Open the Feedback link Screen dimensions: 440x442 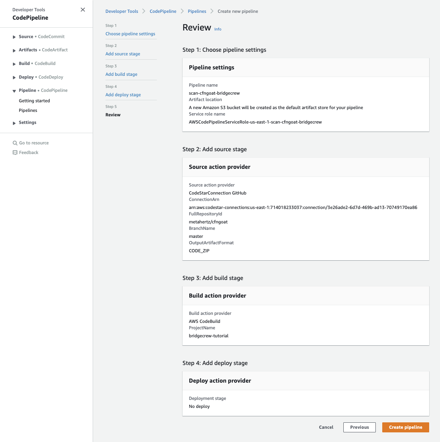pos(29,152)
